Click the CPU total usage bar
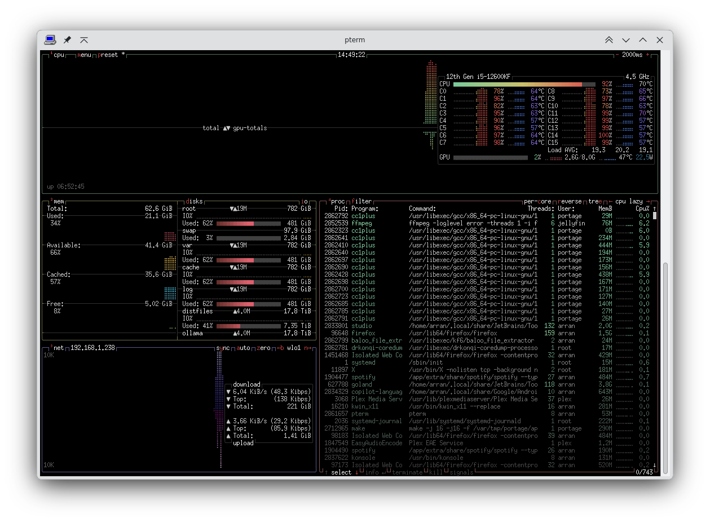 [x=524, y=84]
